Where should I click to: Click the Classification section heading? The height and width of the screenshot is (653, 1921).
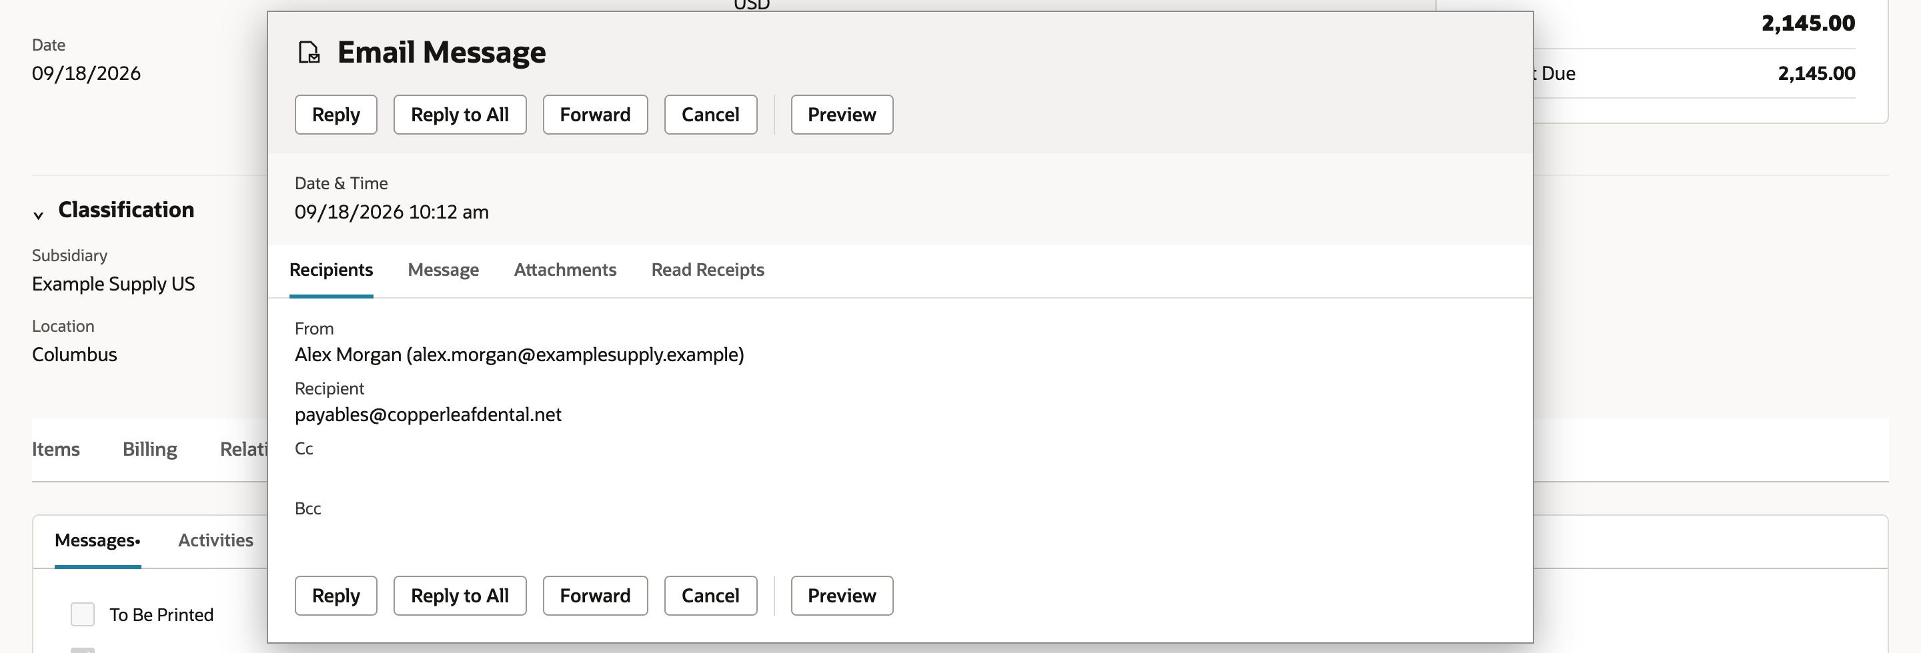(x=126, y=210)
